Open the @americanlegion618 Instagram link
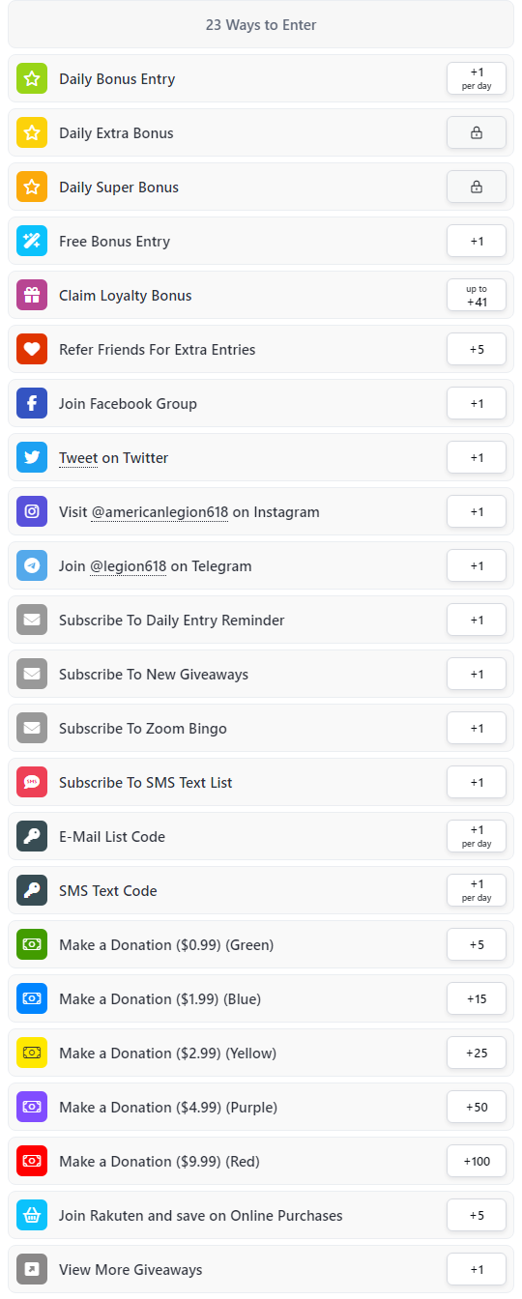 159,512
